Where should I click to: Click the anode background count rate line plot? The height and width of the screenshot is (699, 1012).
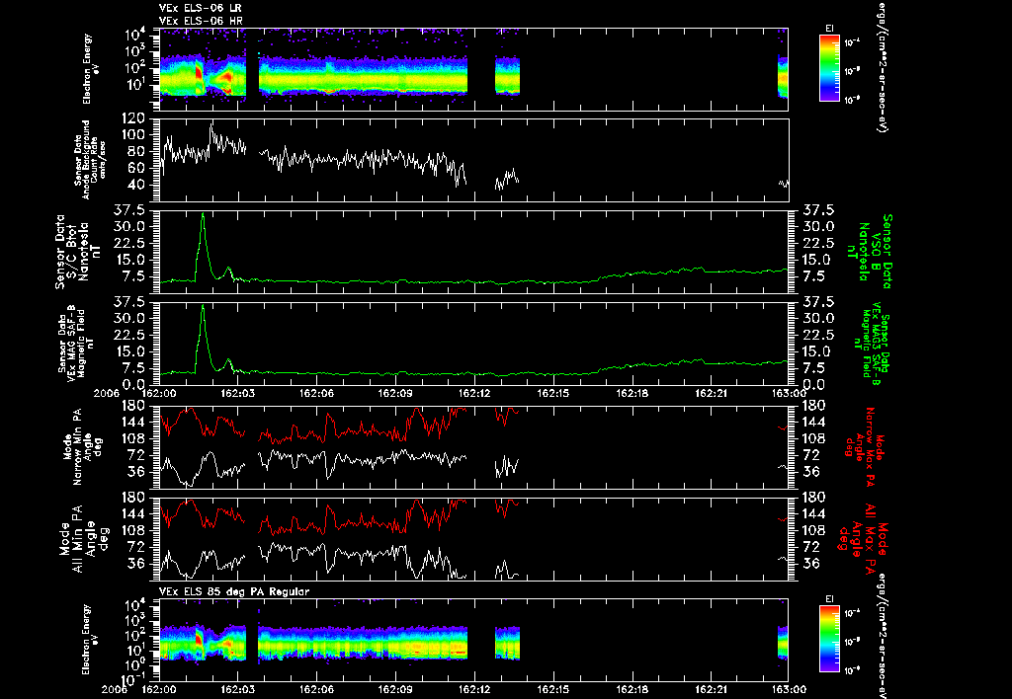pos(473,161)
